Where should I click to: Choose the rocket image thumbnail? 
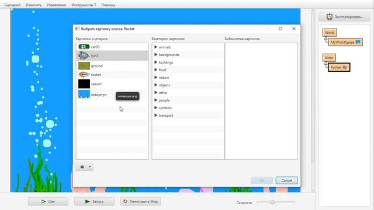tap(84, 75)
